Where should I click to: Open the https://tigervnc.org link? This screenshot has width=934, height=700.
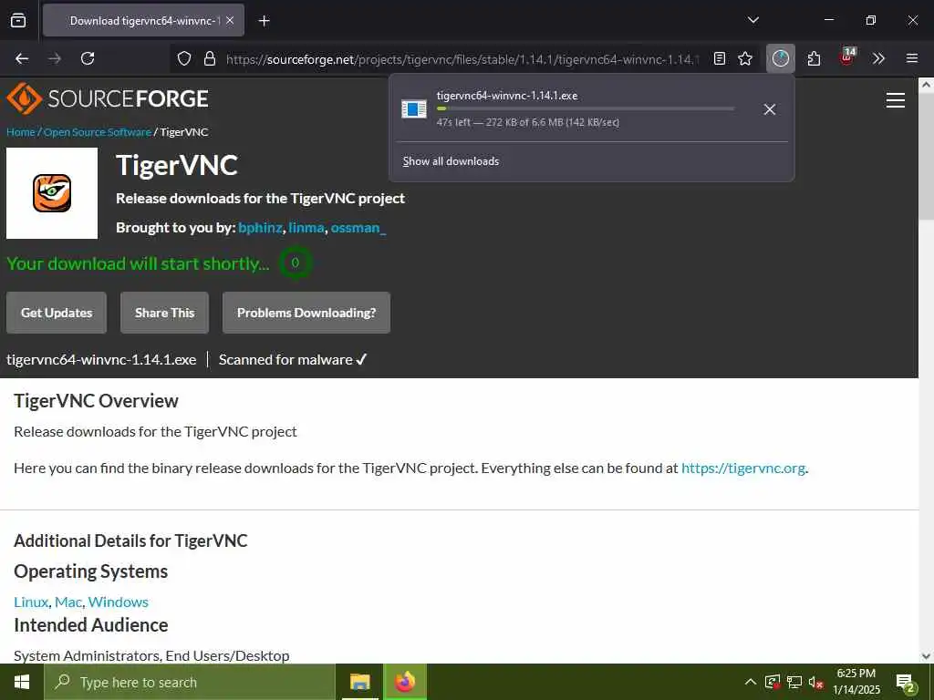coord(742,468)
